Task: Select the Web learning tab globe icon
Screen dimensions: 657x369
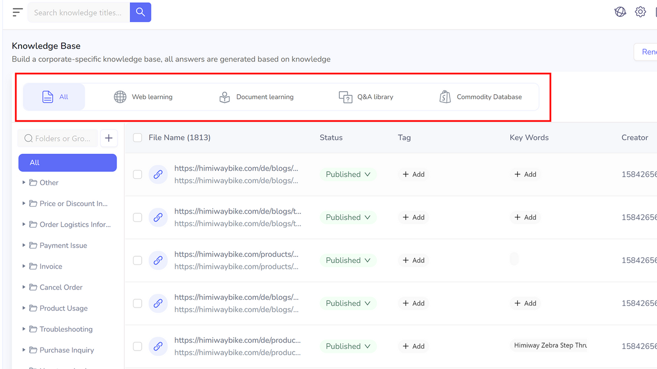Action: click(x=120, y=96)
